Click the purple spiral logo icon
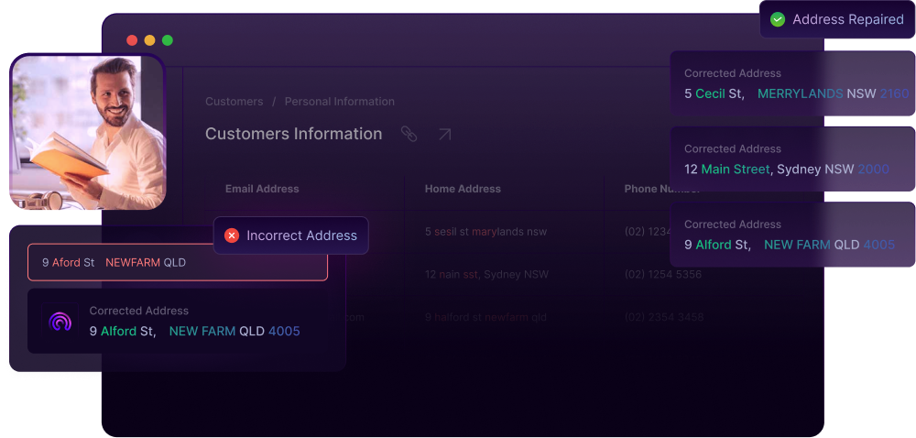This screenshot has width=916, height=438. [x=60, y=322]
